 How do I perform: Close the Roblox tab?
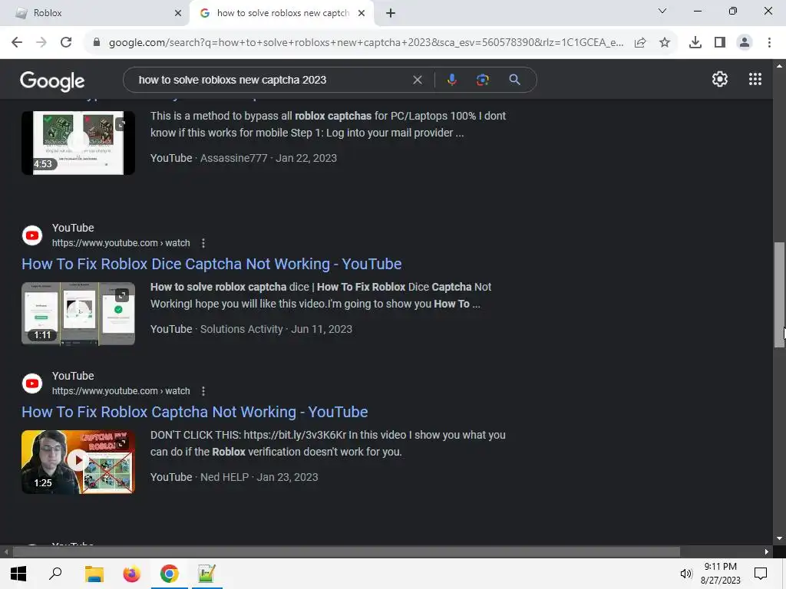click(178, 13)
